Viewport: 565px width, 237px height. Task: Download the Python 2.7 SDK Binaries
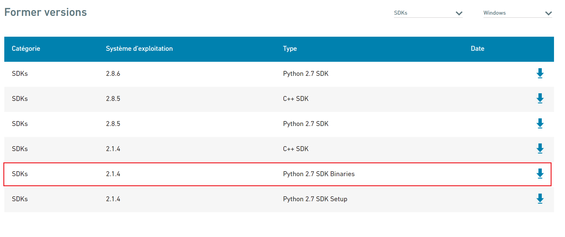[x=540, y=174]
